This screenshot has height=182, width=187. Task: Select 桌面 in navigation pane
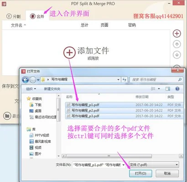click(x=35, y=111)
